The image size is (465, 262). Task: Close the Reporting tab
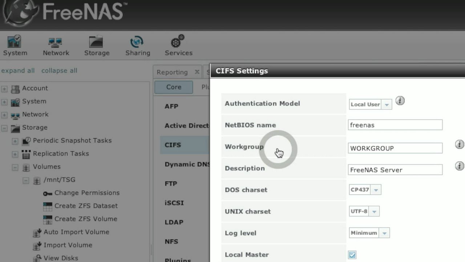point(197,72)
